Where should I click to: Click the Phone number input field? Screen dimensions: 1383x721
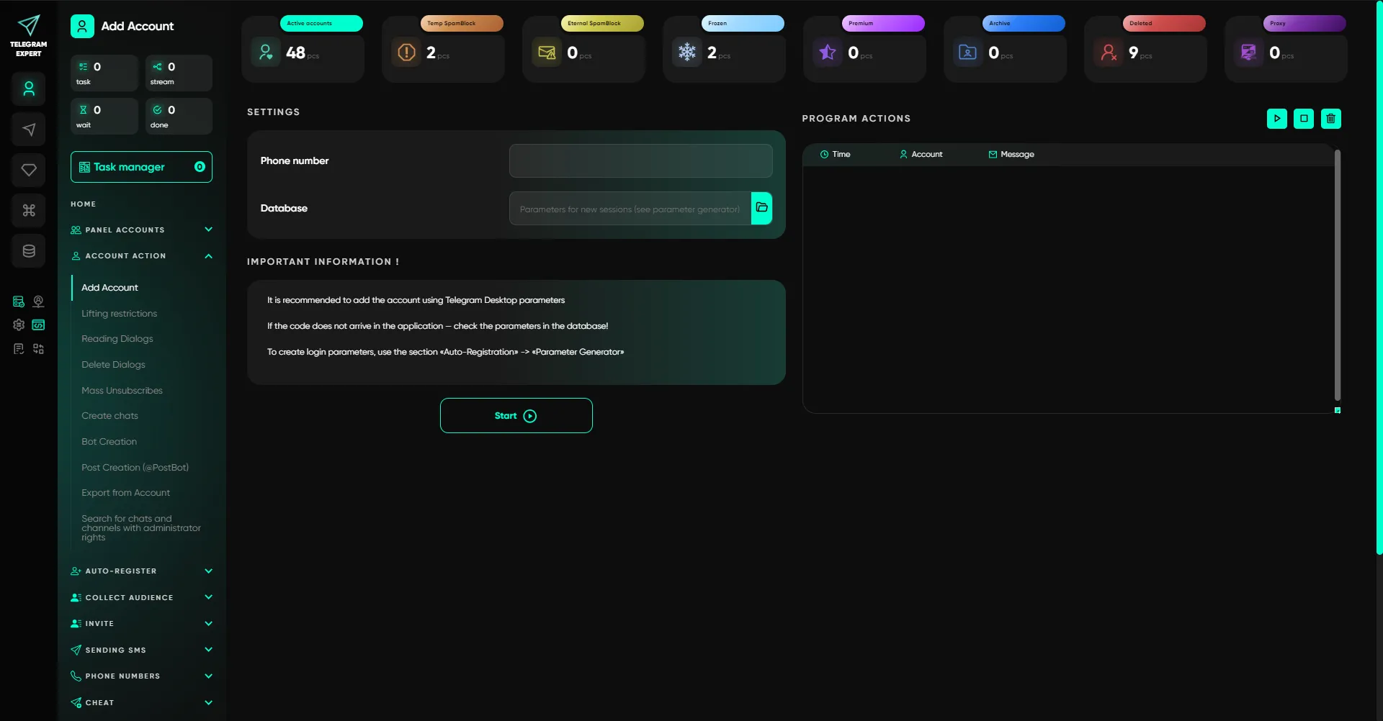click(x=640, y=160)
